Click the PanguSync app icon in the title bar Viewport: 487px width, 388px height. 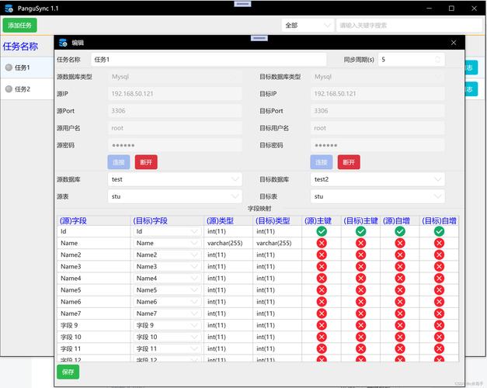(9, 9)
